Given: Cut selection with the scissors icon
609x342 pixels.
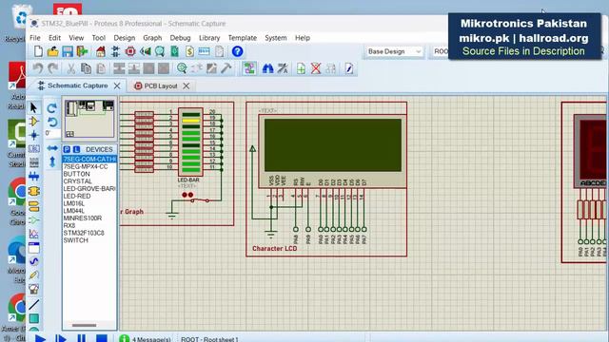Looking at the screenshot, I should pyautogui.click(x=70, y=68).
